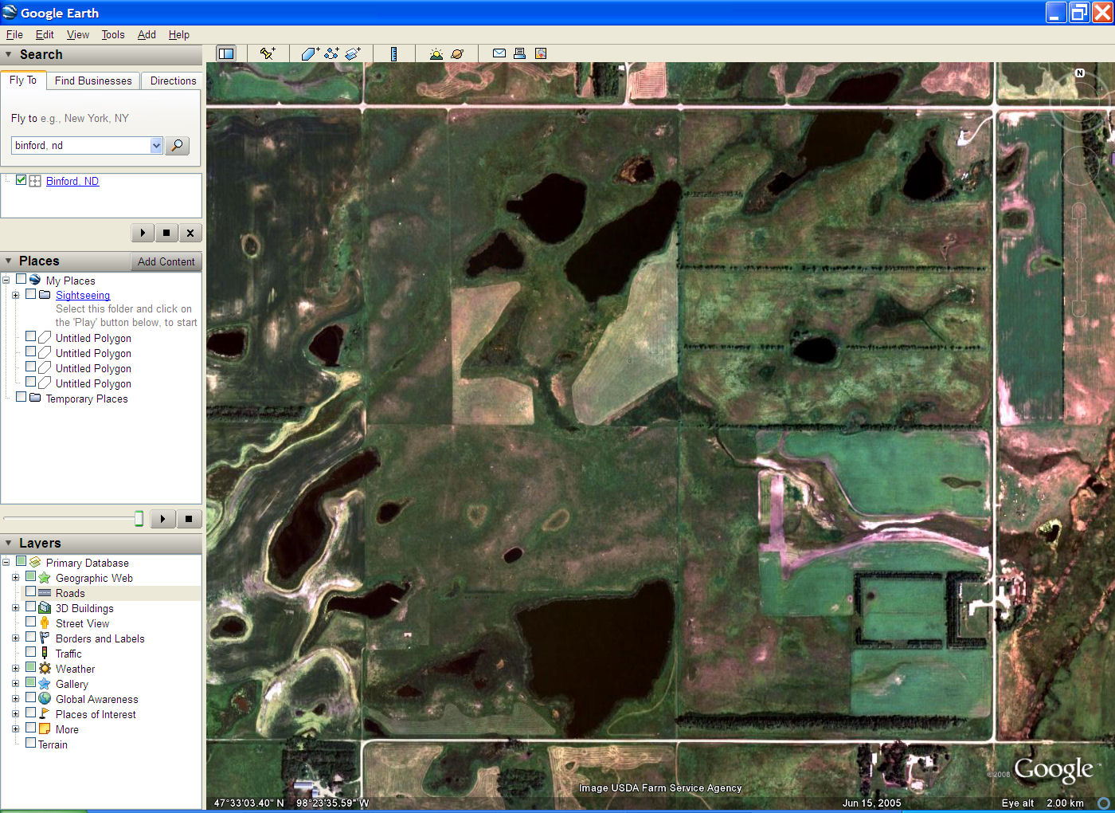Check the Traffic layer checkbox
The width and height of the screenshot is (1115, 813).
[x=30, y=653]
